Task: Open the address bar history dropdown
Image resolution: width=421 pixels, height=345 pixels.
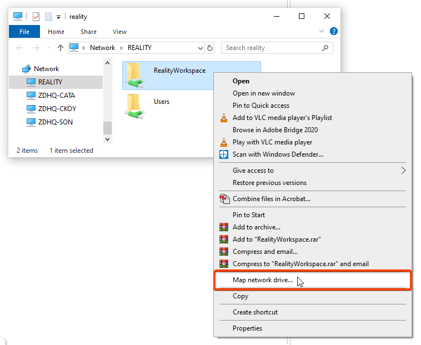Action: pyautogui.click(x=200, y=48)
